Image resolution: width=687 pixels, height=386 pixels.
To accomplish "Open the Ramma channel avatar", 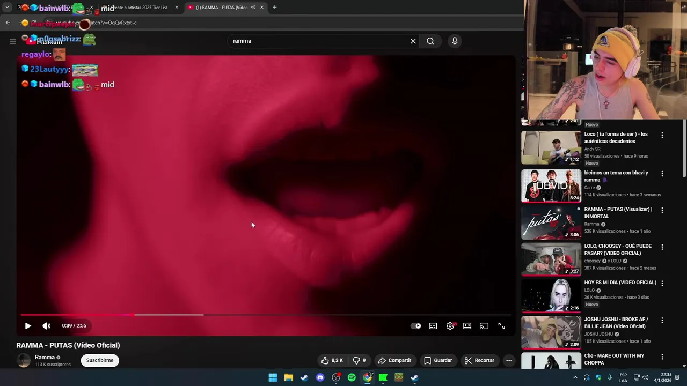I will coord(24,360).
